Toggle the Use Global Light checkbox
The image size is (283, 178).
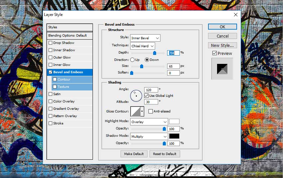tap(146, 96)
